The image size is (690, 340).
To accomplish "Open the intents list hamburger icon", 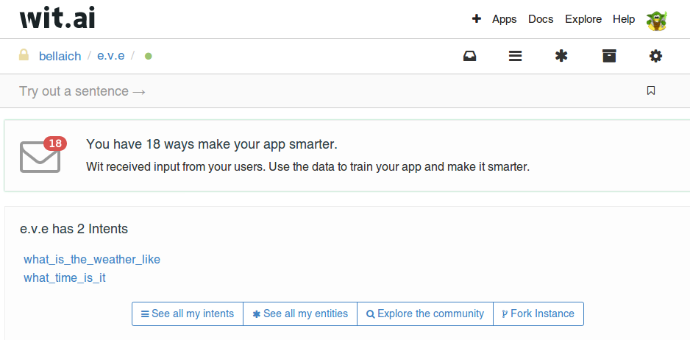I will tap(516, 56).
